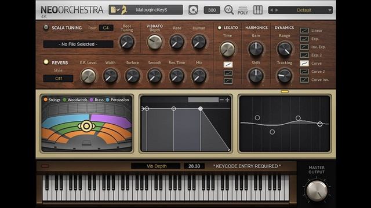Adjust the Vibrato Depth knob
This screenshot has width=371, height=208.
pos(155,42)
